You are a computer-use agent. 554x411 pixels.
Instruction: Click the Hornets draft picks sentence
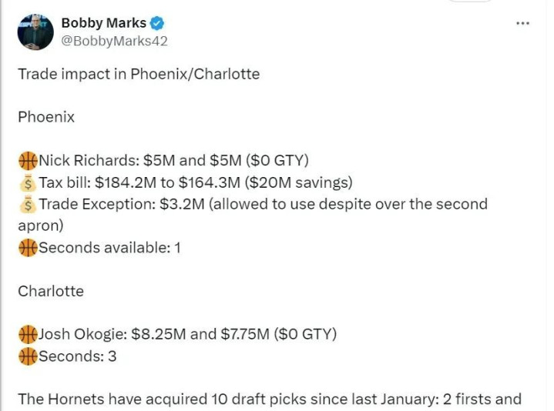pyautogui.click(x=270, y=399)
